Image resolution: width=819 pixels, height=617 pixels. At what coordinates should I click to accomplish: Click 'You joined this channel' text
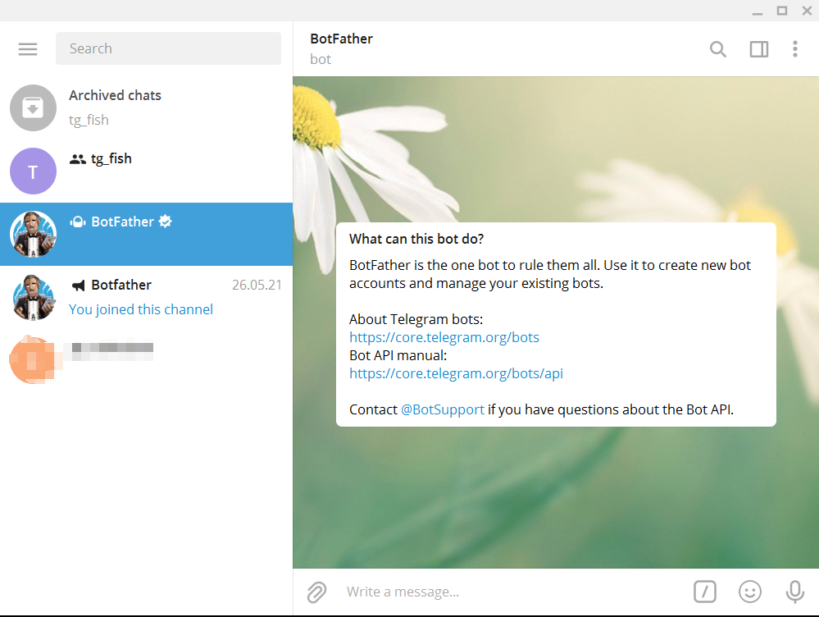tap(141, 309)
